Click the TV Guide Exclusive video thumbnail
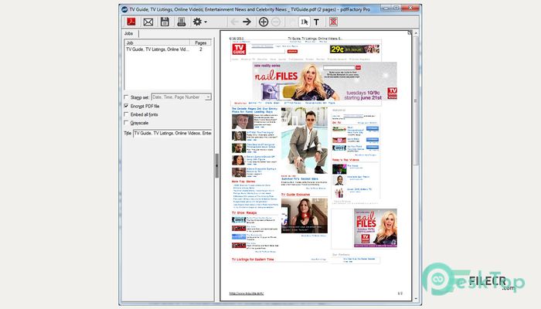The width and height of the screenshot is (541, 309). 305,216
